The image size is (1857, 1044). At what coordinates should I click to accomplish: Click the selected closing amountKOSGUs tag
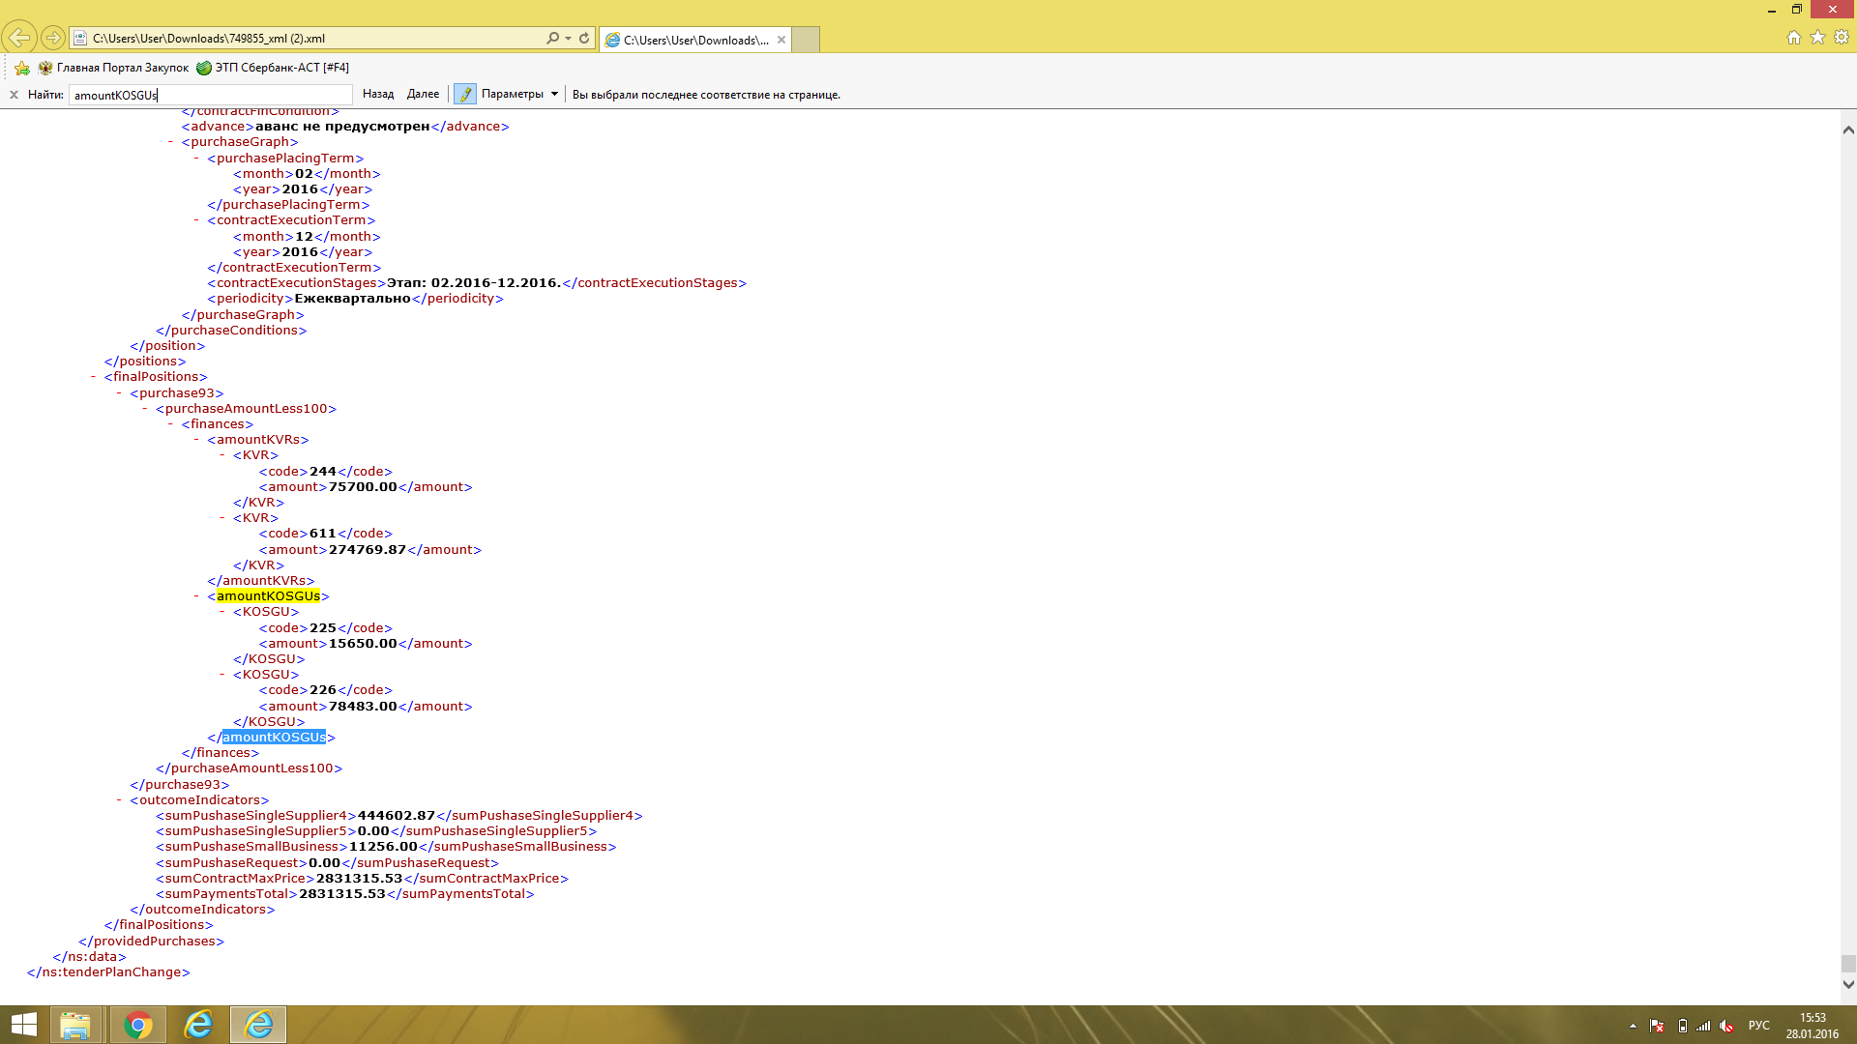point(274,738)
